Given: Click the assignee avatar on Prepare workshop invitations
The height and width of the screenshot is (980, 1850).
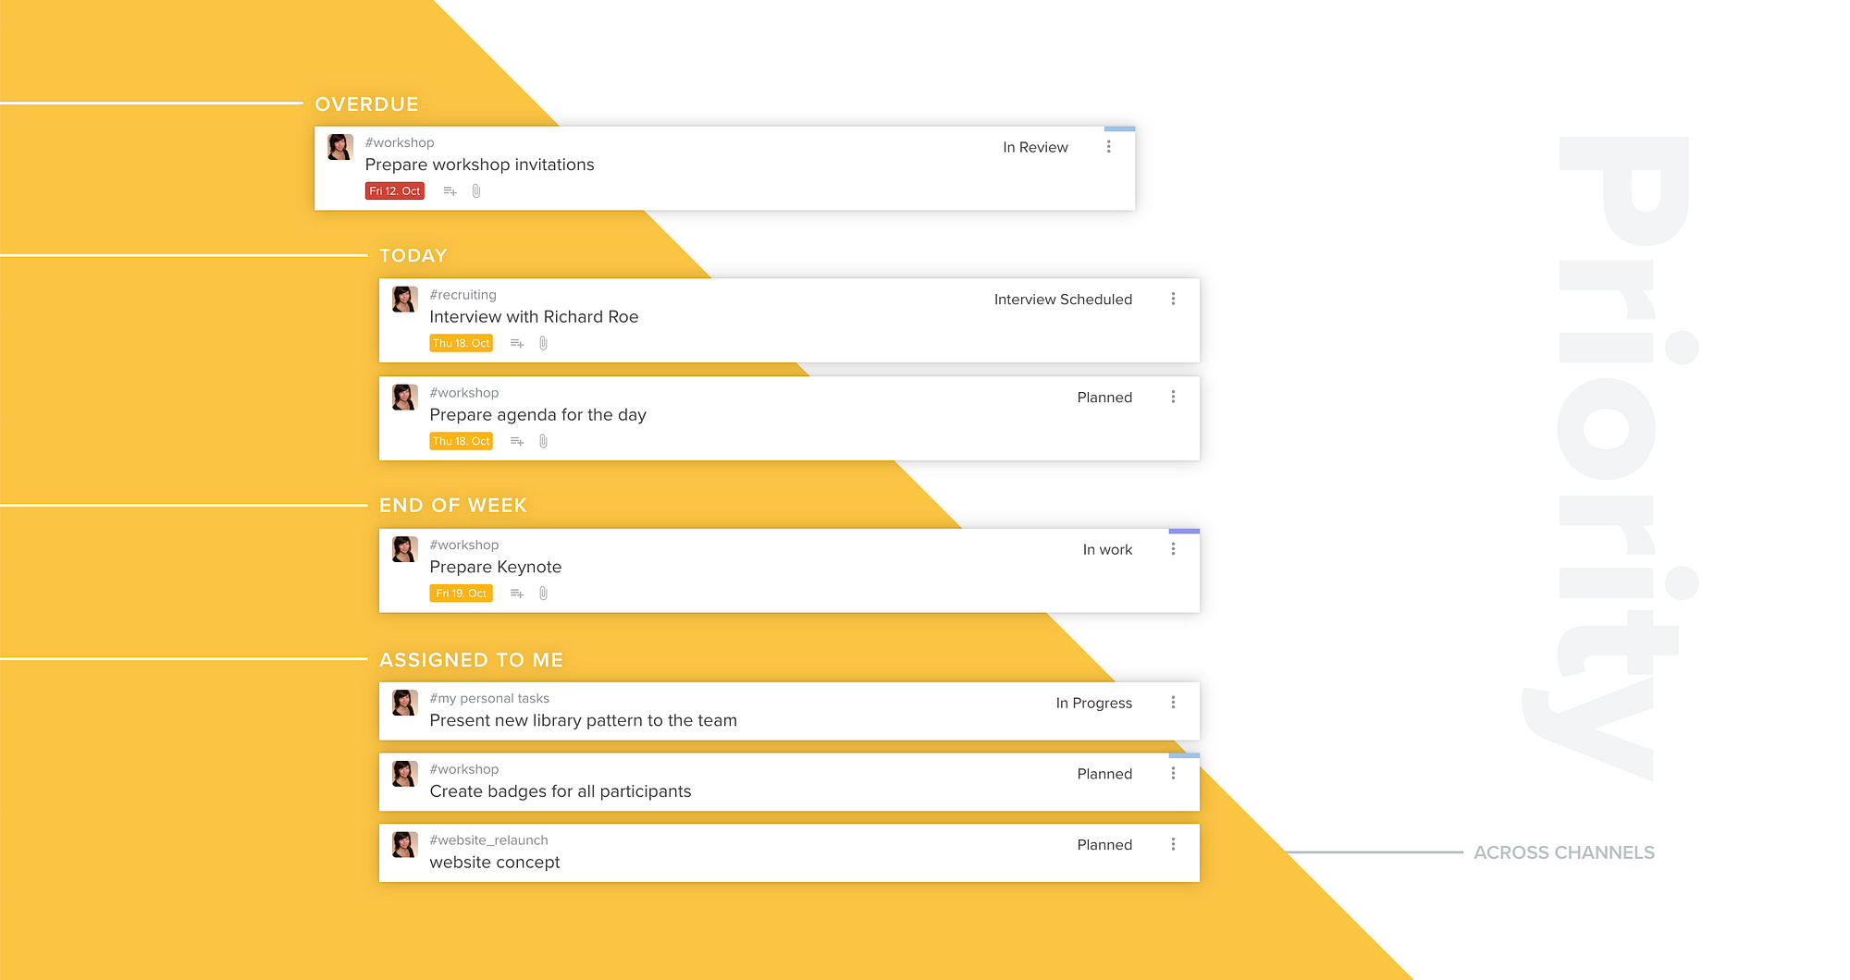Looking at the screenshot, I should click(340, 147).
